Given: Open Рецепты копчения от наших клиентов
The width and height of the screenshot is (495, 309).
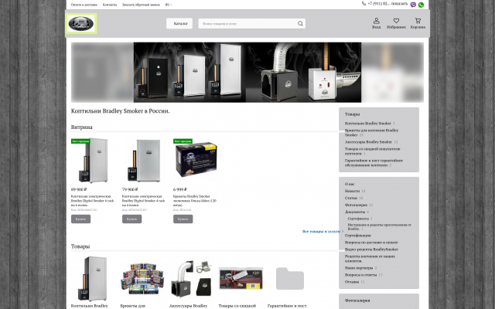Looking at the screenshot, I should click(370, 259).
